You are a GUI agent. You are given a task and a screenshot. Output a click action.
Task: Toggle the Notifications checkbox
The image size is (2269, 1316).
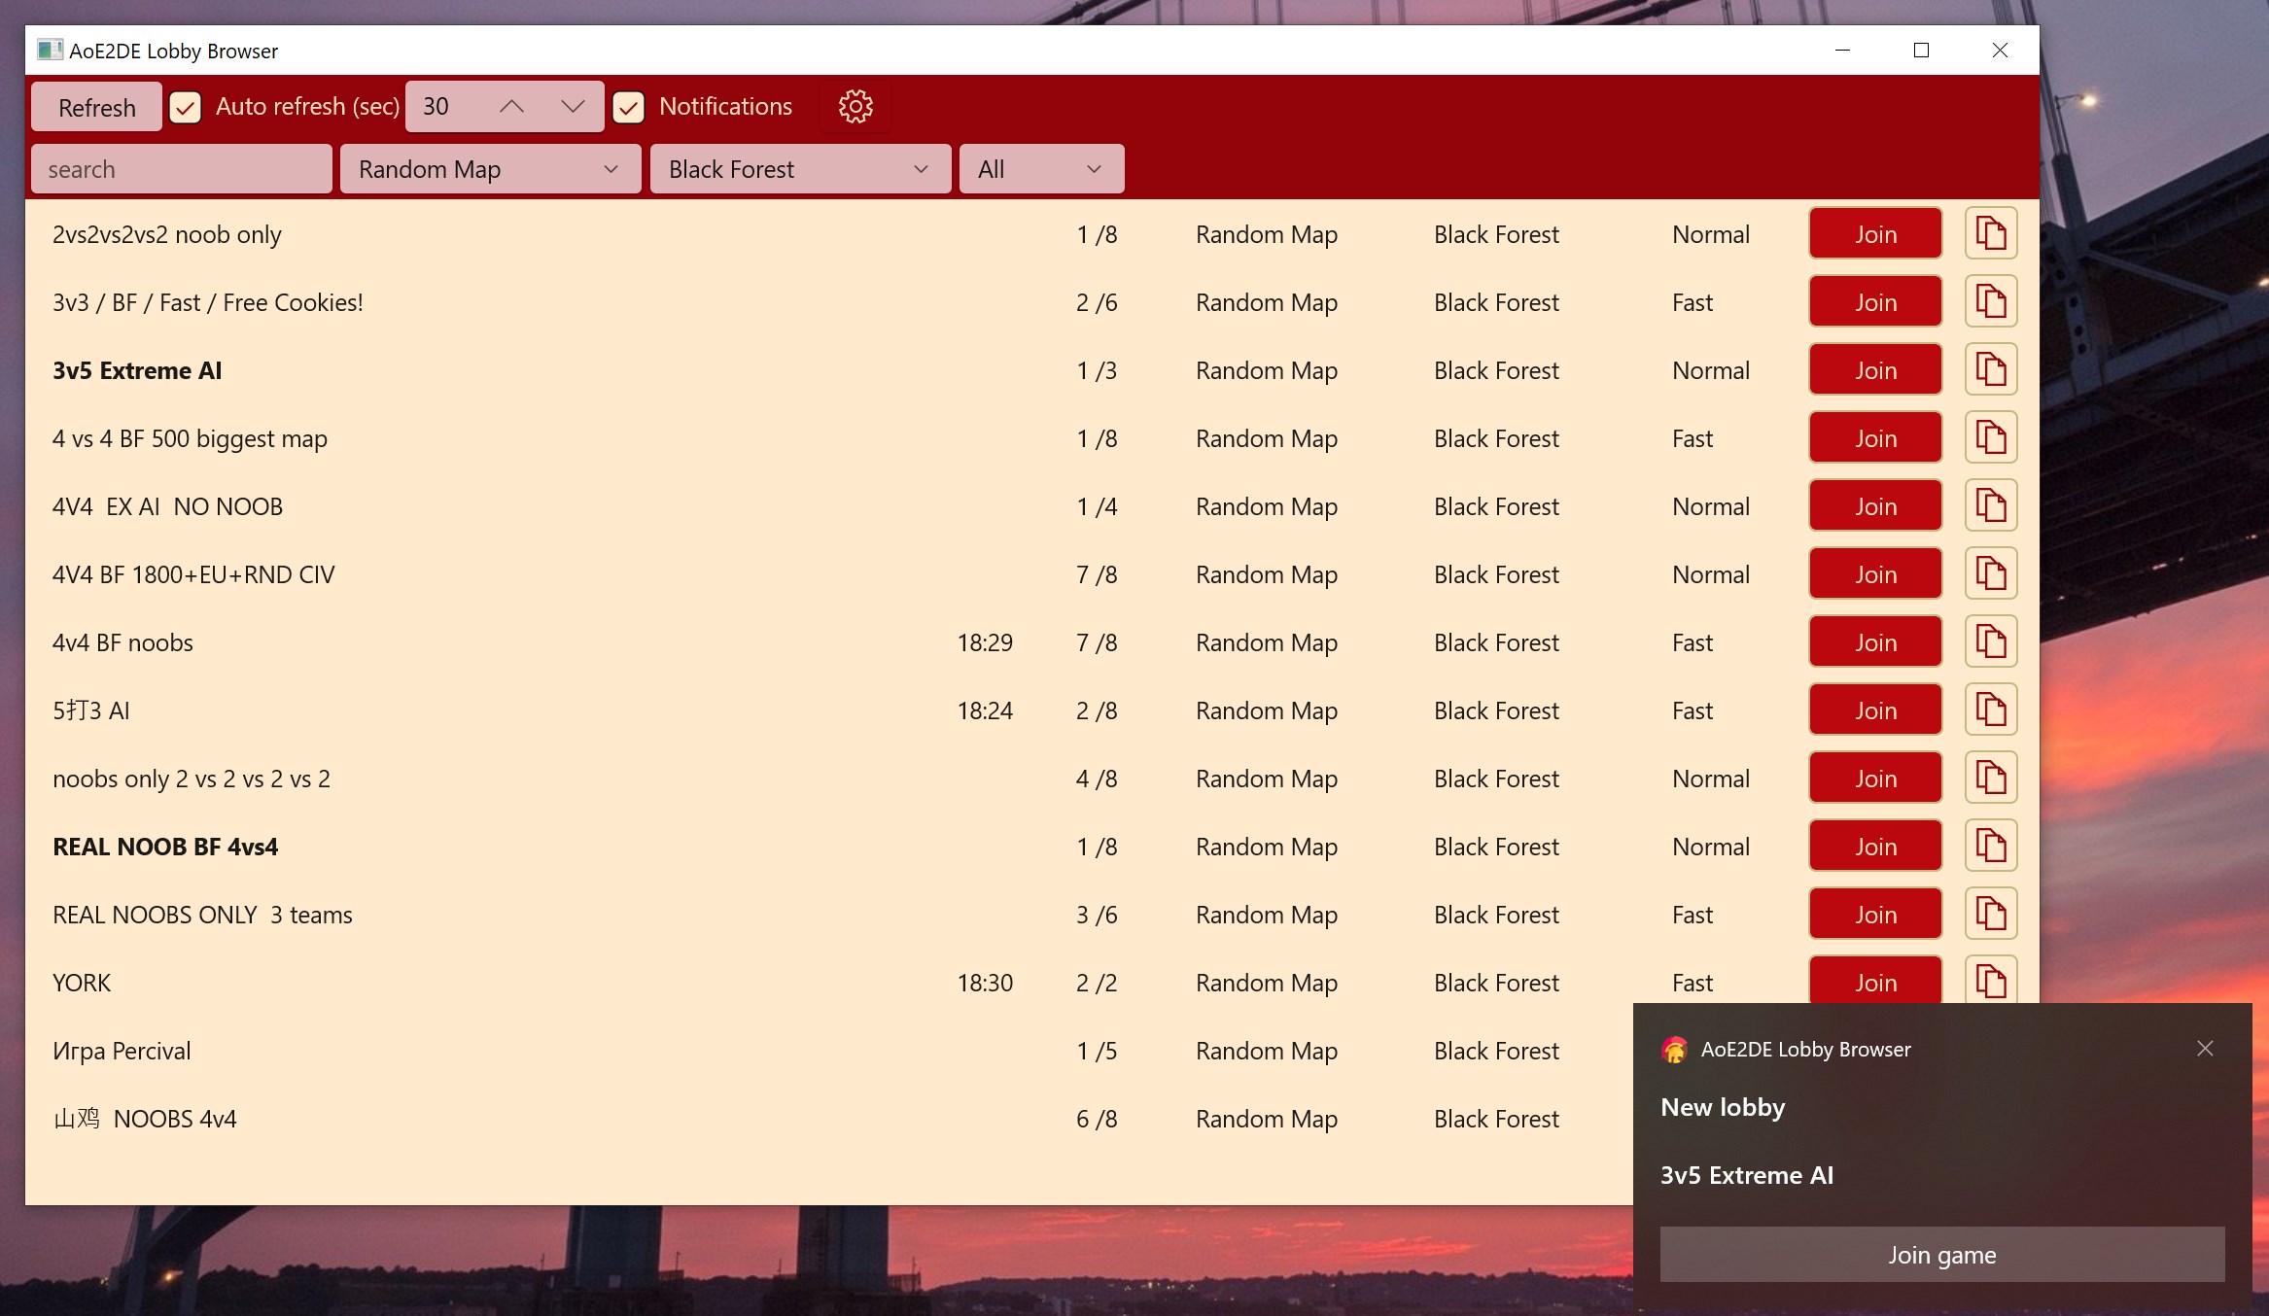[x=628, y=106]
